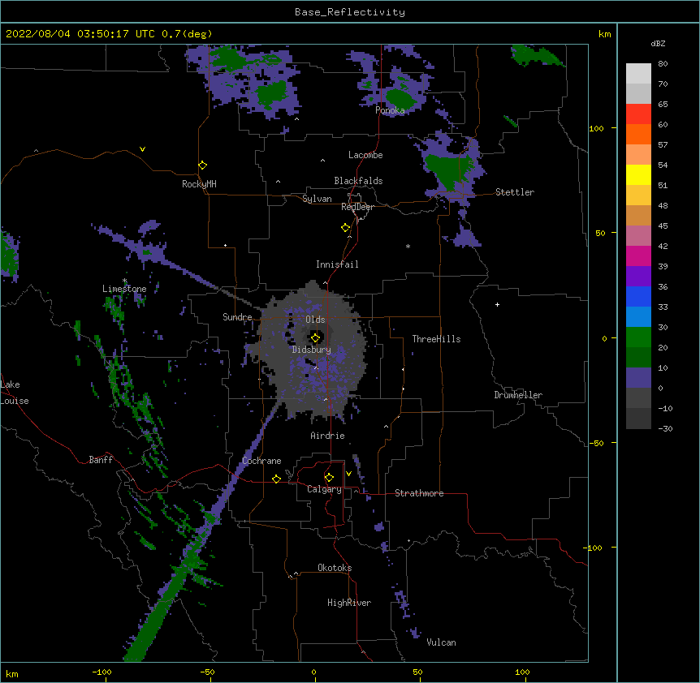Click the Olds town label

click(315, 320)
